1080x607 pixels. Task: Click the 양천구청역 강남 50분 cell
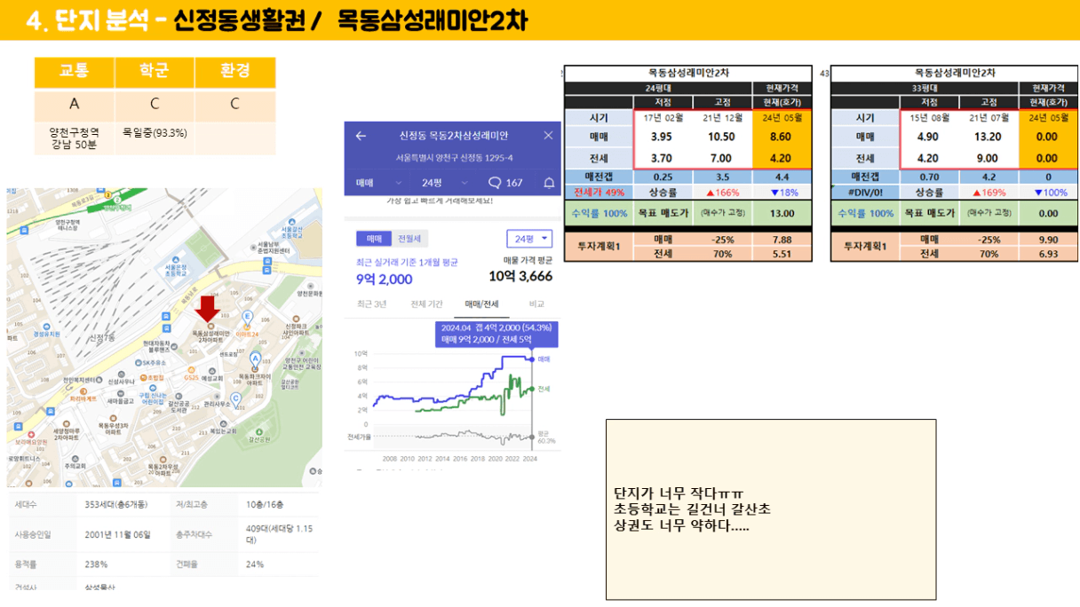click(75, 138)
